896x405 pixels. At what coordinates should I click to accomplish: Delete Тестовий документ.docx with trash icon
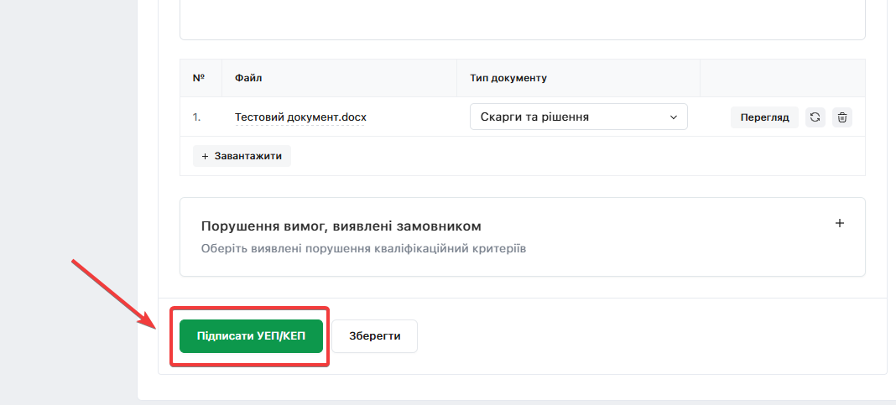[x=842, y=117]
